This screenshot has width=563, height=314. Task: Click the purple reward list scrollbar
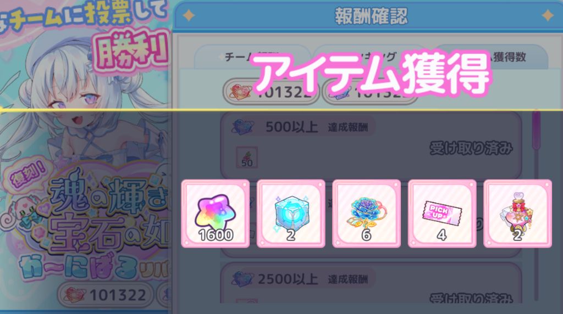(537, 130)
